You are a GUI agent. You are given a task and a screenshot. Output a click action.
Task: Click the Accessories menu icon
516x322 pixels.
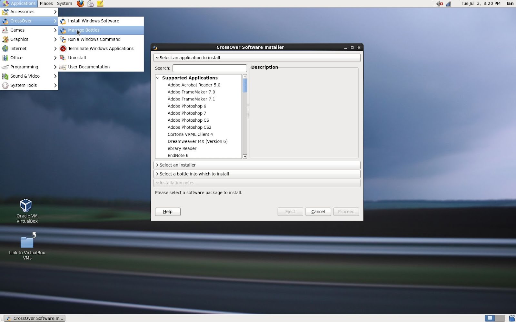[5, 12]
